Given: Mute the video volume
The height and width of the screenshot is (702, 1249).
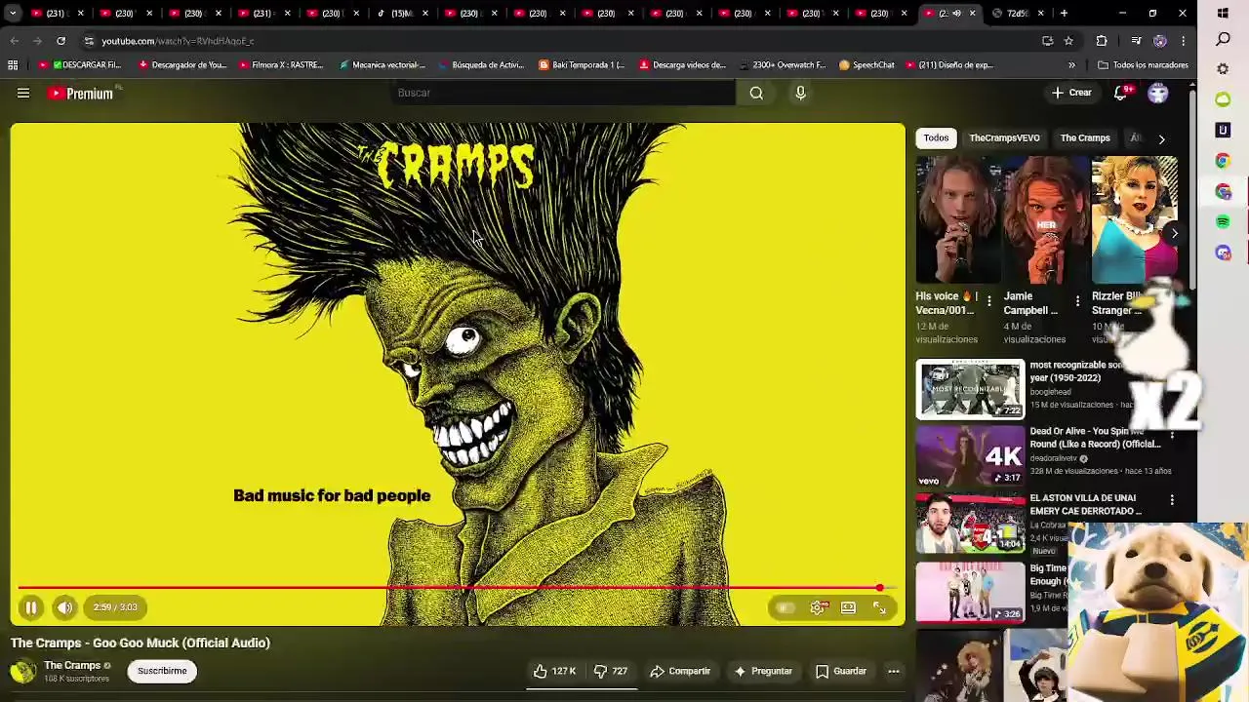Looking at the screenshot, I should pos(64,607).
